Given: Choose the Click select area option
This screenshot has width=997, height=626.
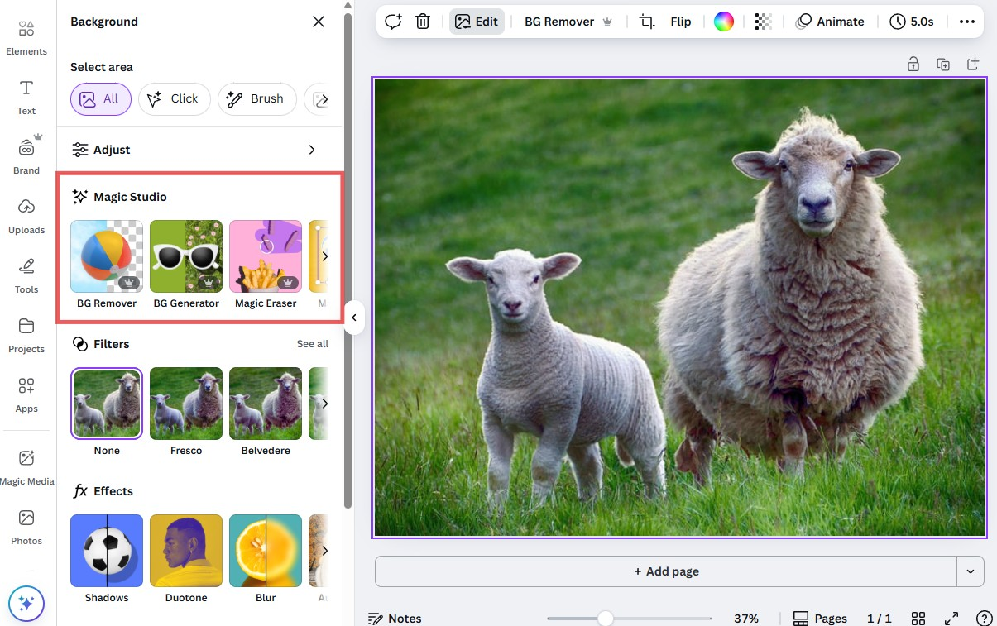Looking at the screenshot, I should 174,99.
